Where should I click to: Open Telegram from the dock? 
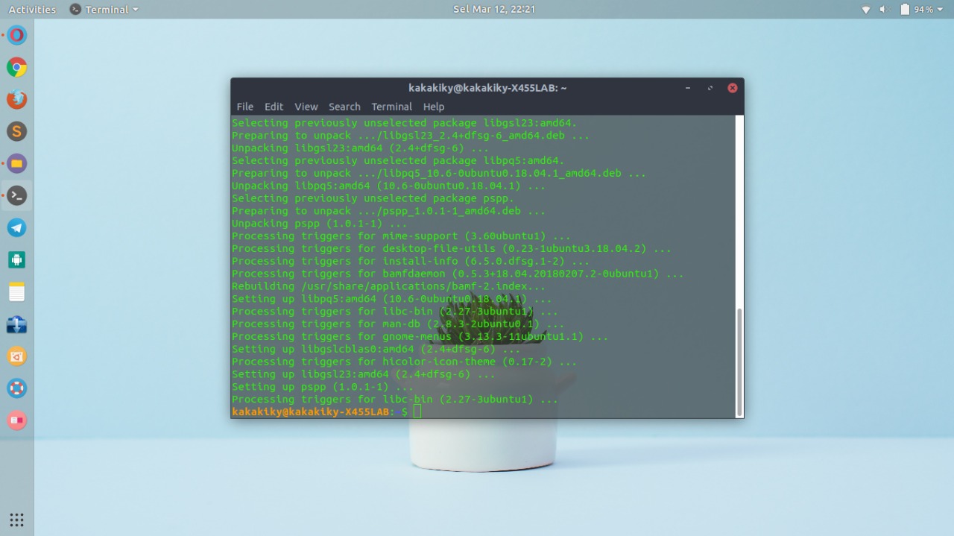click(16, 227)
